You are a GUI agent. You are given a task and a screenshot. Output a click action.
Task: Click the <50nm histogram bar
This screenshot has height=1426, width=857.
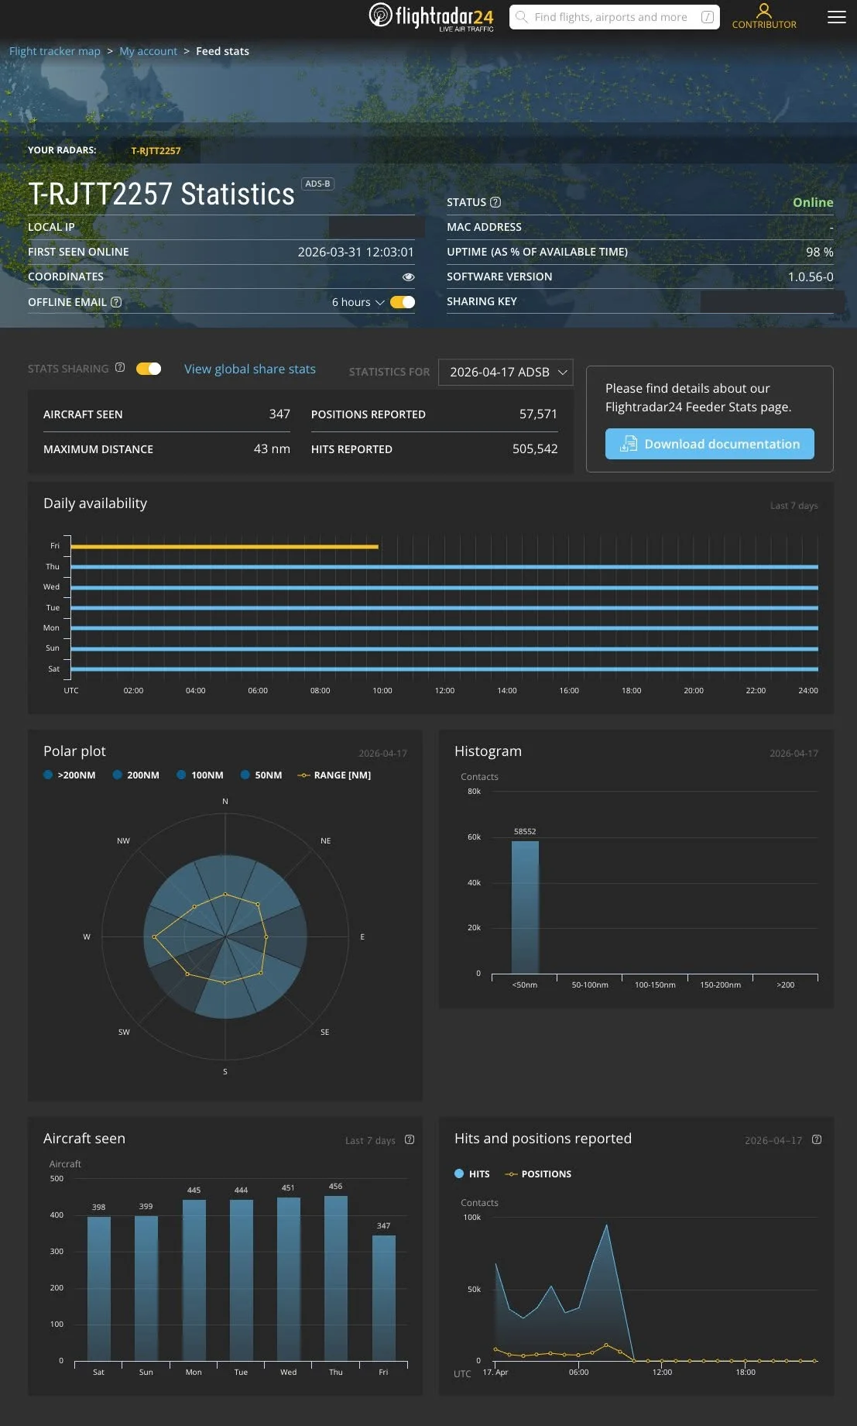[x=525, y=907]
